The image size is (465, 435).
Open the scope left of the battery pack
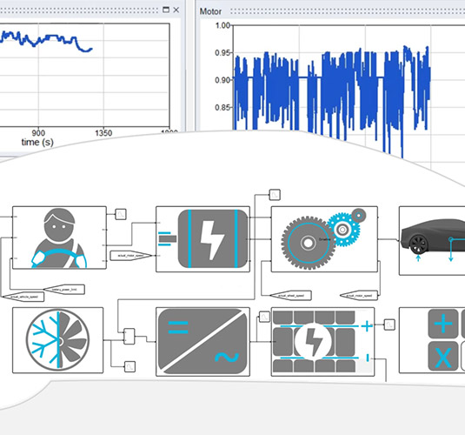[x=264, y=317]
